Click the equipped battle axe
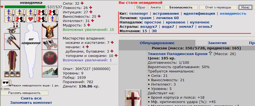 12,42
